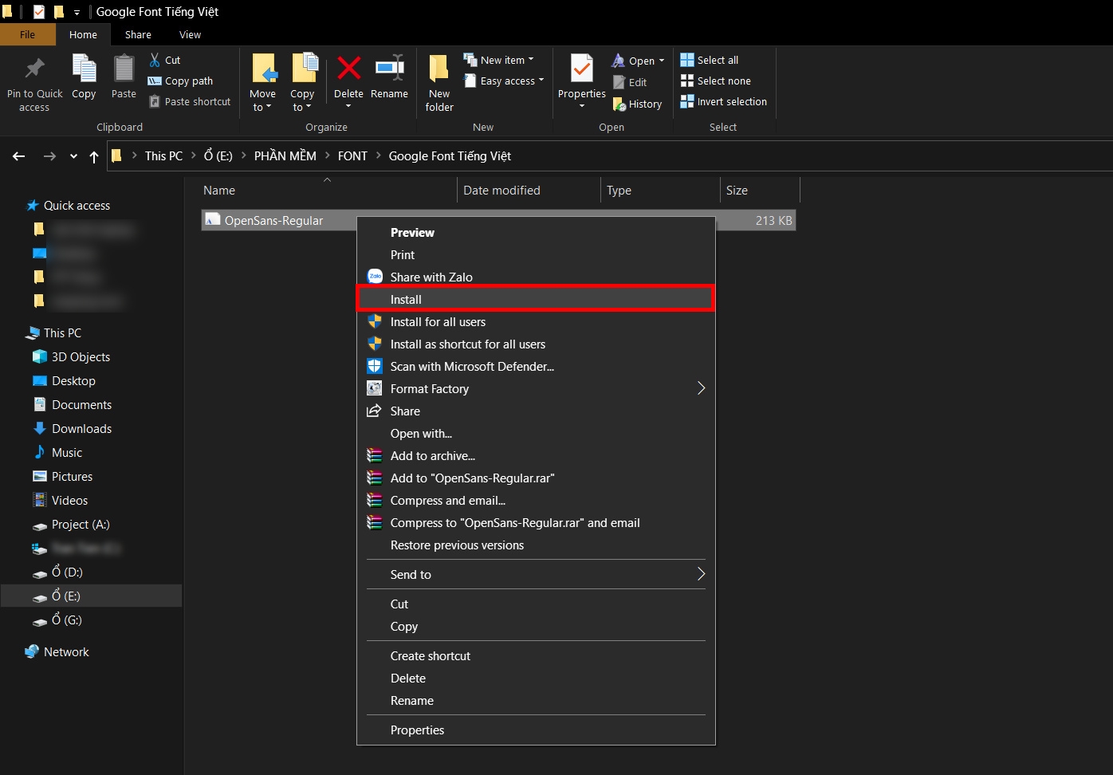Open the Easy access dropdown

click(504, 81)
